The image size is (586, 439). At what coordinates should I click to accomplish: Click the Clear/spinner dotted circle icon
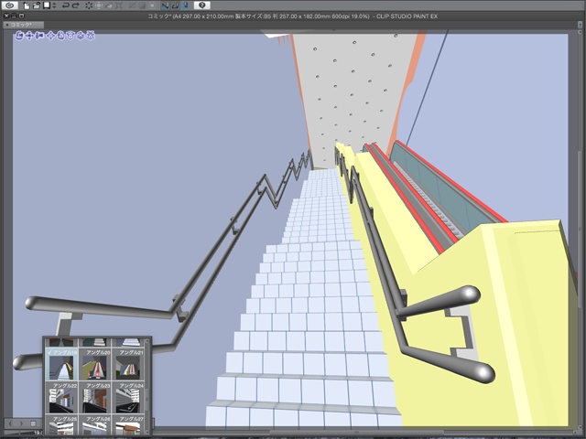tap(89, 5)
